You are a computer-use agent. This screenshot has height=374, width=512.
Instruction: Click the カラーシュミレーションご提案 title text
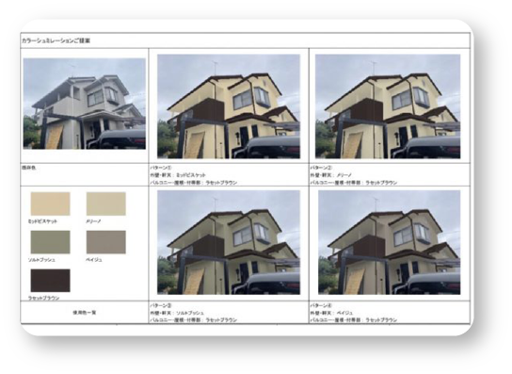(x=56, y=41)
